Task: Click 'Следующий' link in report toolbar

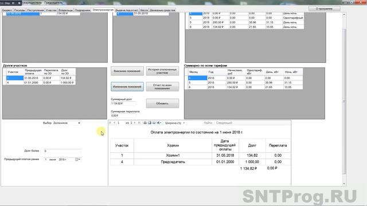Action: click(x=224, y=122)
